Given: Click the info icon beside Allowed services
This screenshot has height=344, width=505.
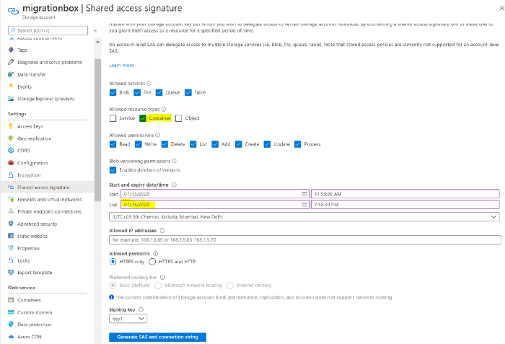Looking at the screenshot, I should click(x=149, y=83).
